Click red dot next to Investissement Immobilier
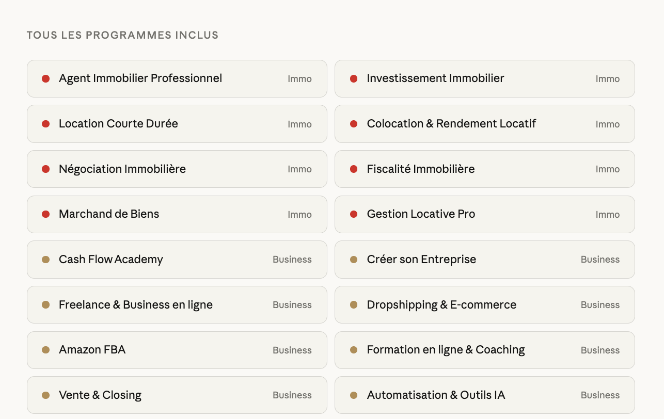Image resolution: width=664 pixels, height=419 pixels. (354, 79)
